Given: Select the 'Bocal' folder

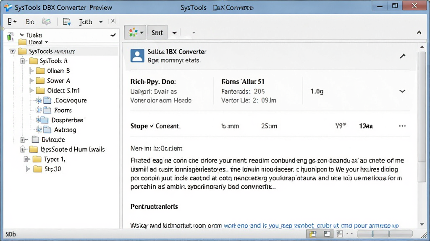Looking at the screenshot, I should point(36,42).
